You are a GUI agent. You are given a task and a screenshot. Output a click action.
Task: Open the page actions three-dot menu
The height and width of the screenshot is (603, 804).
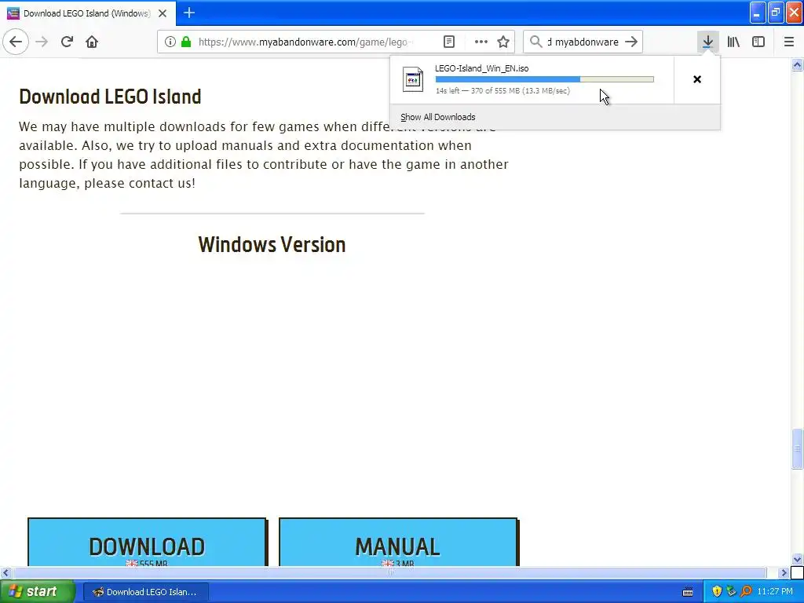click(x=481, y=42)
